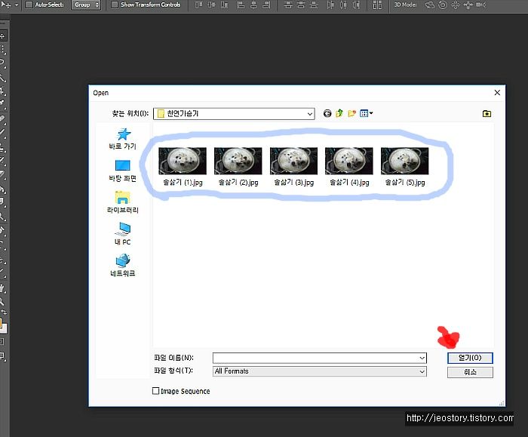
Task: Select thumbnail of 솔삼기 (3).jpg
Action: pyautogui.click(x=293, y=161)
